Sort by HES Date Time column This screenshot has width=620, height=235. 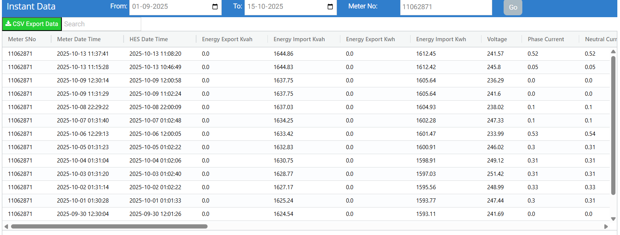coord(149,39)
